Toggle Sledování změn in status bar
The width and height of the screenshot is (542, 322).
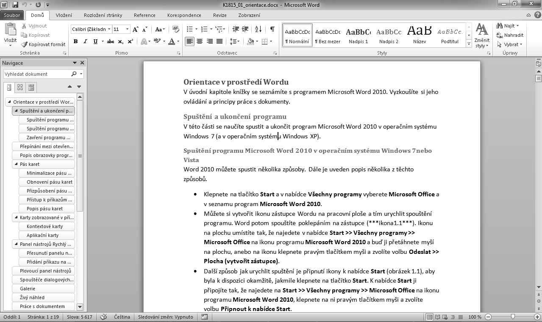coord(166,317)
